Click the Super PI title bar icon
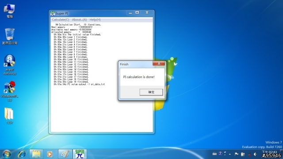Viewport: 283px width, 159px height. tap(53, 13)
